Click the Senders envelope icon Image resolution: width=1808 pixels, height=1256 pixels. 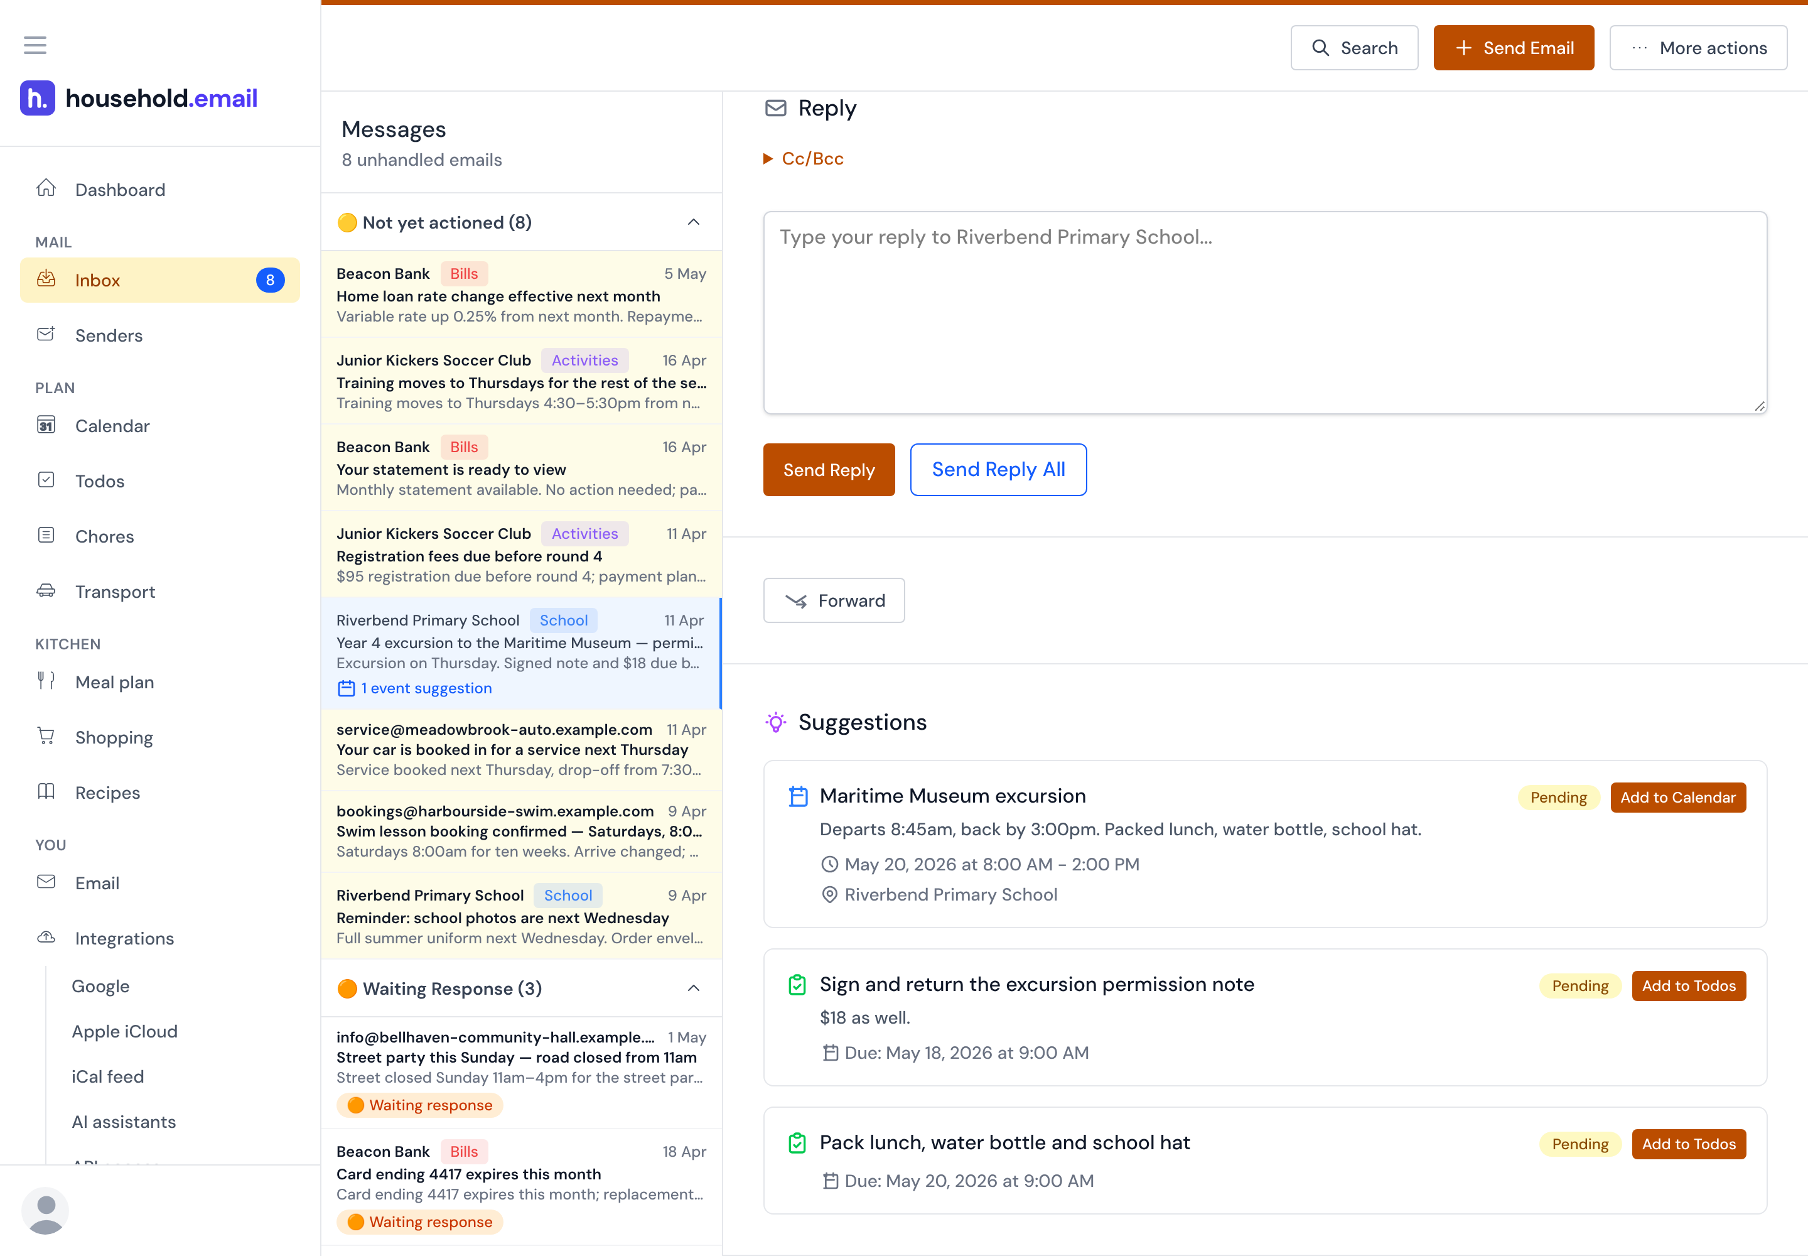(46, 335)
